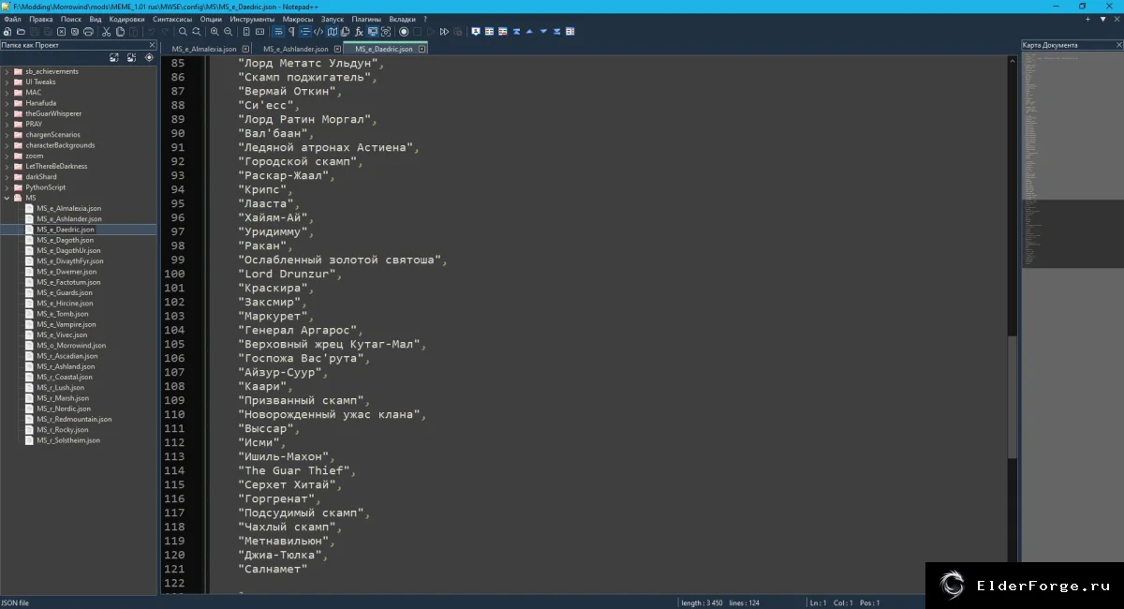Expand the theGuarWhisperer folder
The height and width of the screenshot is (609, 1124).
click(7, 113)
